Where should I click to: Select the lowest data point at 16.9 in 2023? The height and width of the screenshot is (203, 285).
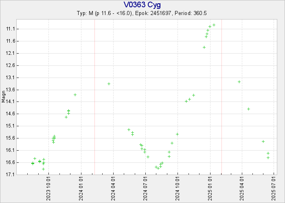click(43, 169)
